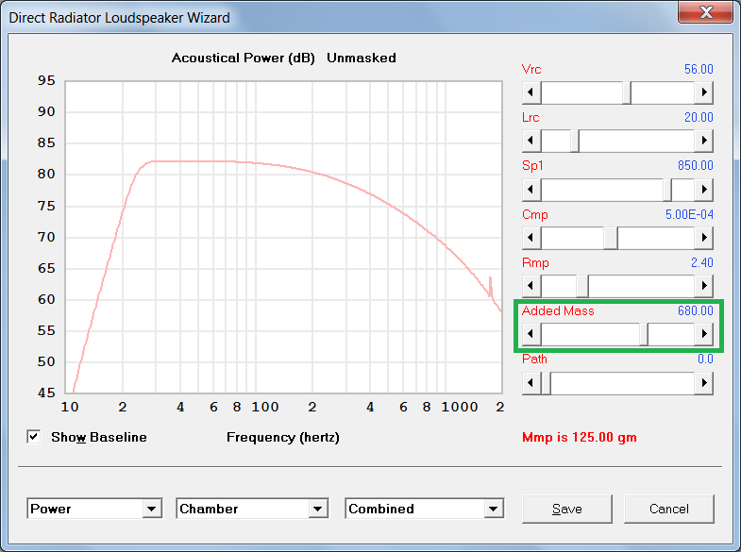Click the Cmp value 5.00E-04

(689, 214)
